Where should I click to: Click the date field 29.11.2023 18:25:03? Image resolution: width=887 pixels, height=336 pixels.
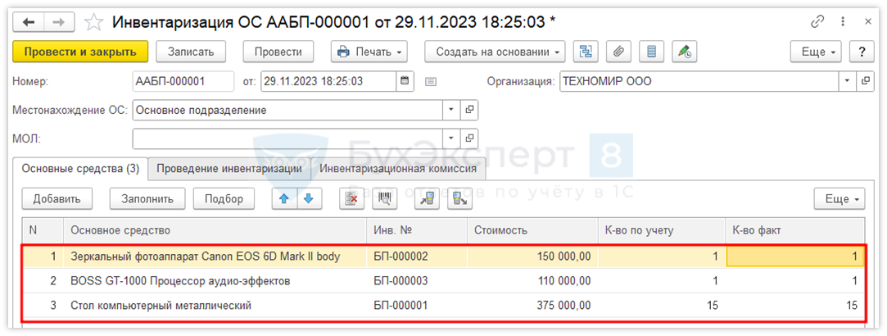(x=328, y=81)
